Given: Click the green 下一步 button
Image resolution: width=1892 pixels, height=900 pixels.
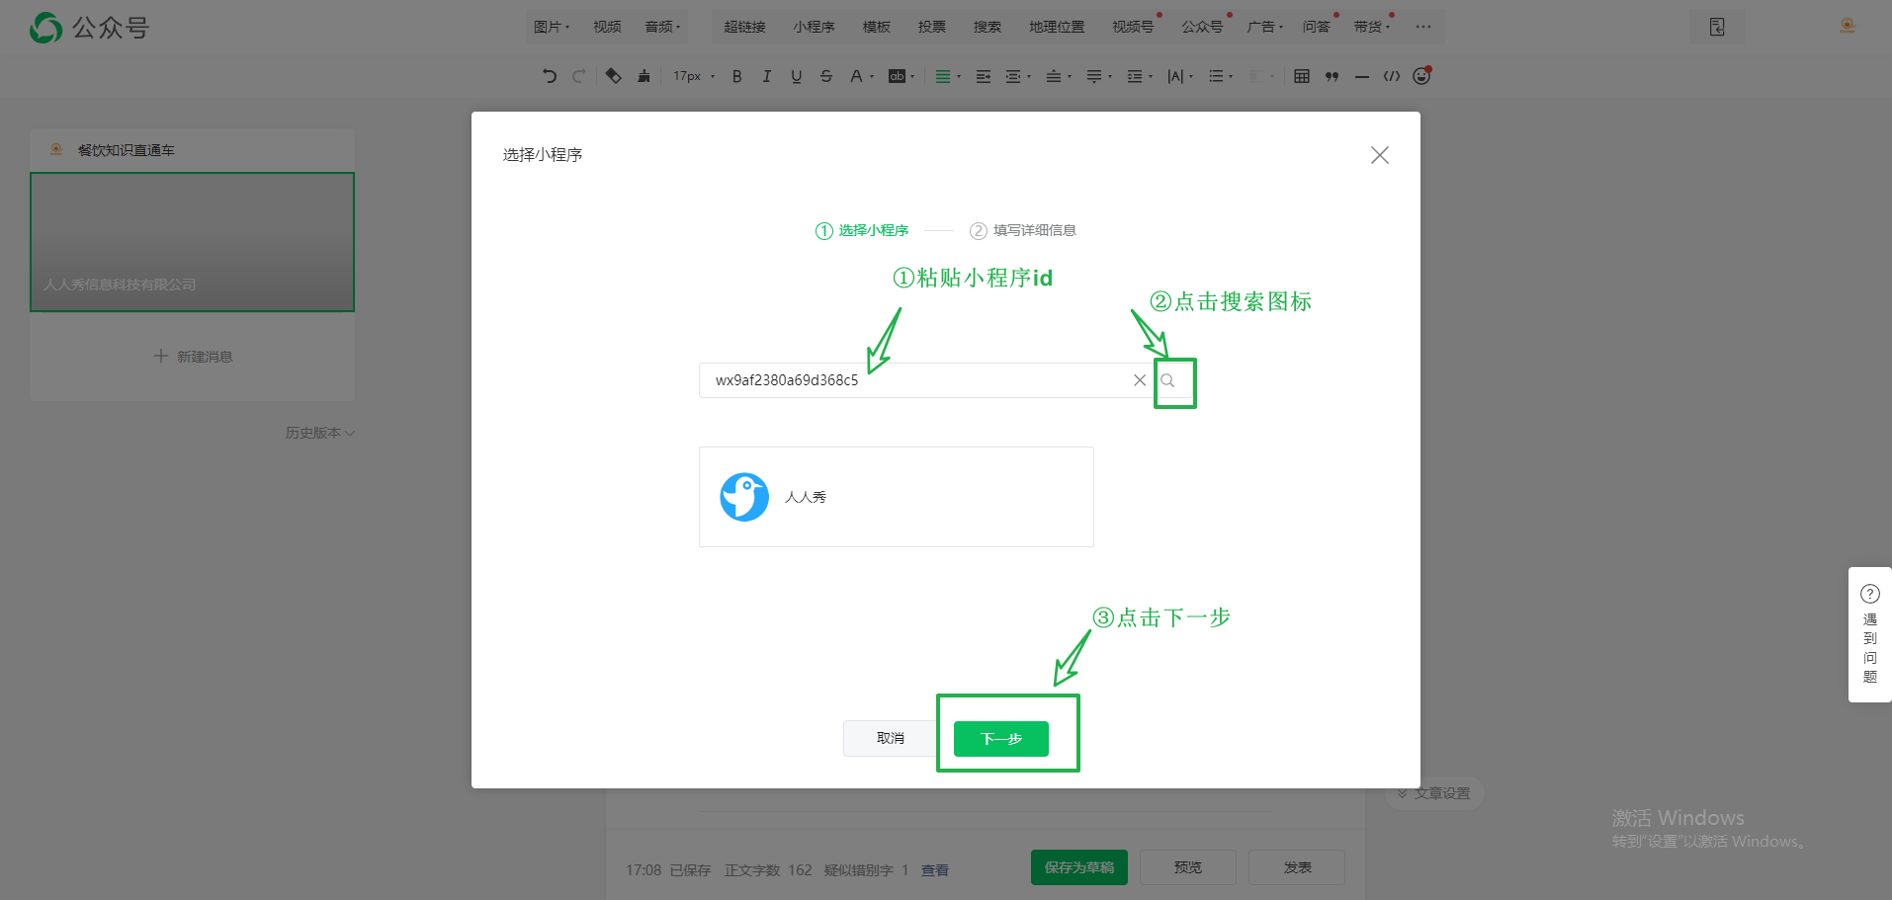Looking at the screenshot, I should 1001,739.
